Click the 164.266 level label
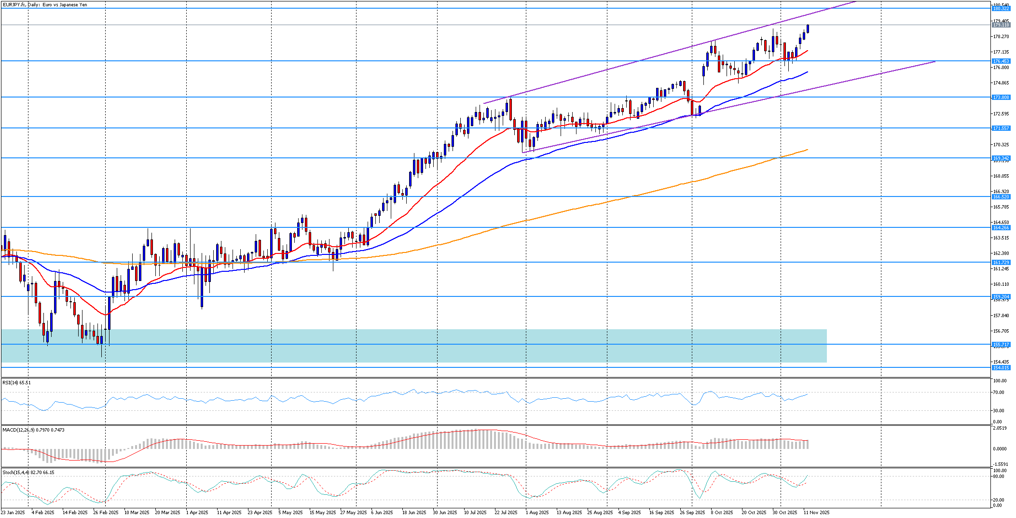This screenshot has height=518, width=1016. (x=1001, y=227)
